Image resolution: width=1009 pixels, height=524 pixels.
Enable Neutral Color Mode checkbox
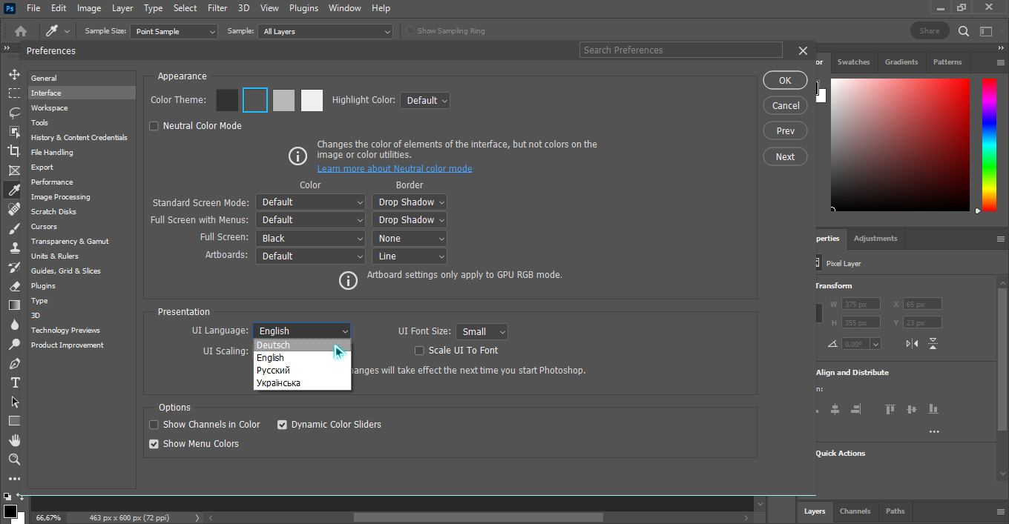click(154, 126)
